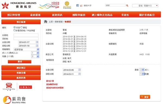Click the 立即加入! join button
Screen dimensions: 163x104
pyautogui.click(x=26, y=87)
